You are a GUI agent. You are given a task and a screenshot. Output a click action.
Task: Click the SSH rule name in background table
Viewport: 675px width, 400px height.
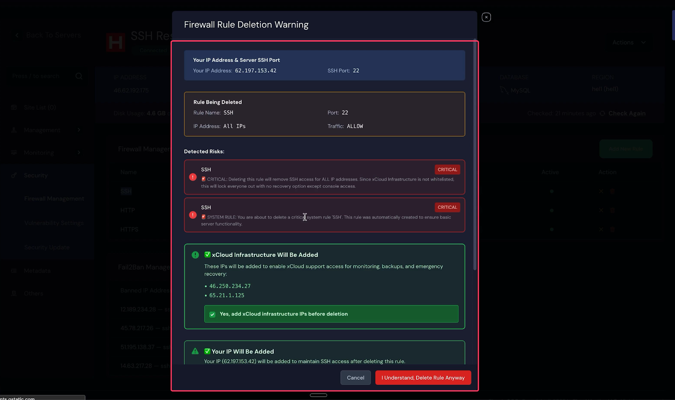[126, 192]
